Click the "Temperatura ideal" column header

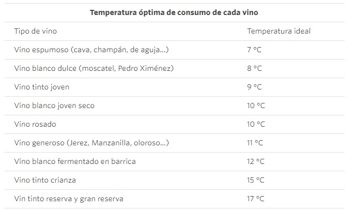279,31
